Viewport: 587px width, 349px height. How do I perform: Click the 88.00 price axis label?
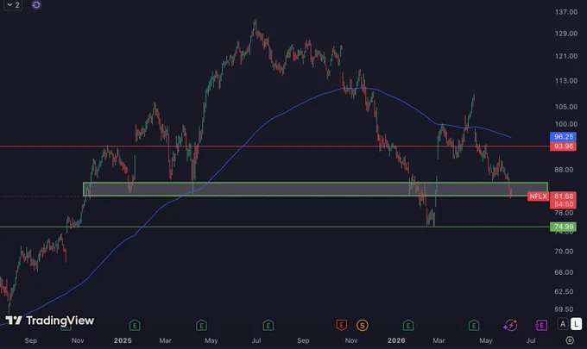tap(564, 170)
